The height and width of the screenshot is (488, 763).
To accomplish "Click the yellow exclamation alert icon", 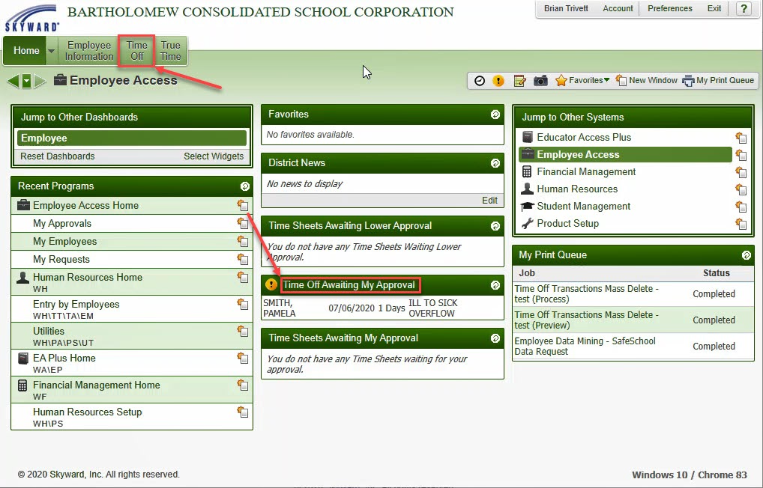I will pyautogui.click(x=498, y=80).
